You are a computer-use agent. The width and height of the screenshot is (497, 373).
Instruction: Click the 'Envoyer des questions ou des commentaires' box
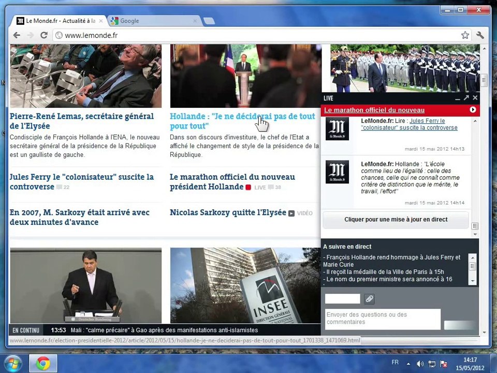(383, 319)
